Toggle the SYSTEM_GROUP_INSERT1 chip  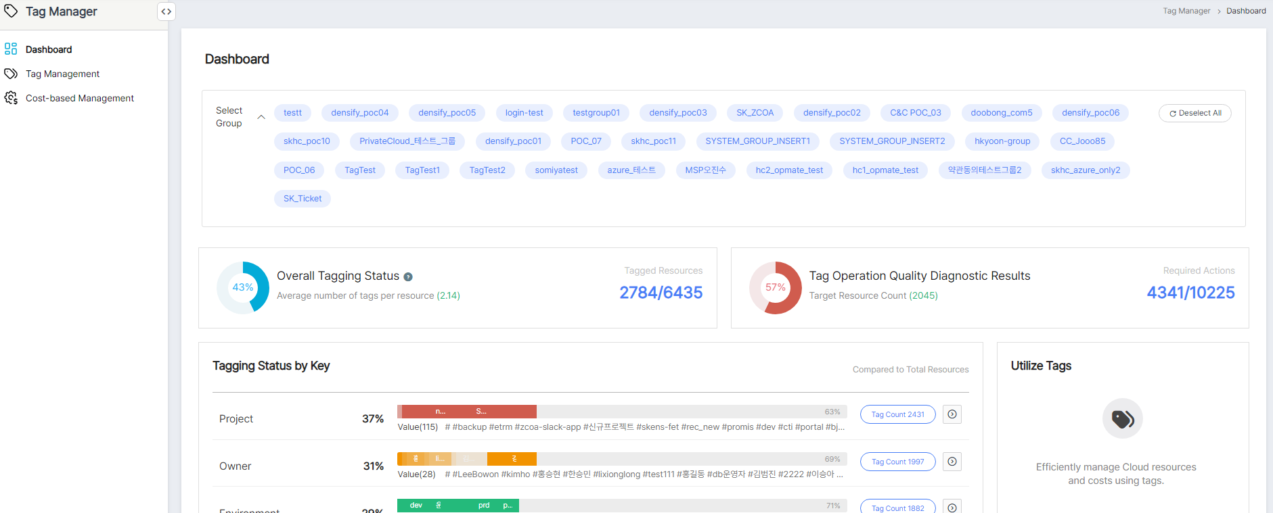[758, 141]
